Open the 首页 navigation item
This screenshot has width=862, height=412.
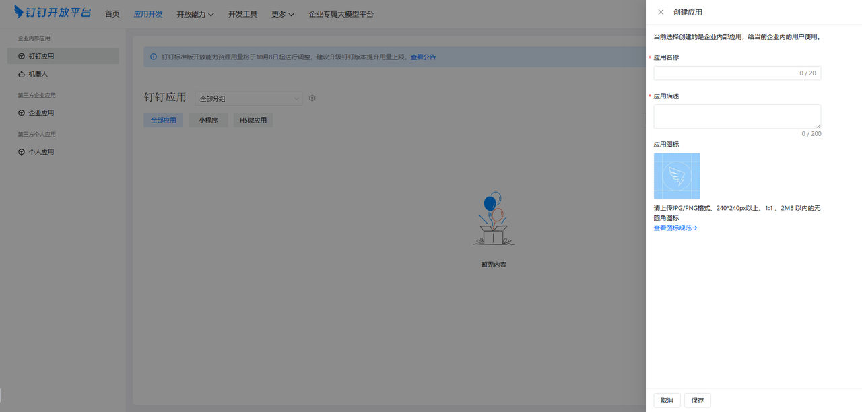pos(112,14)
